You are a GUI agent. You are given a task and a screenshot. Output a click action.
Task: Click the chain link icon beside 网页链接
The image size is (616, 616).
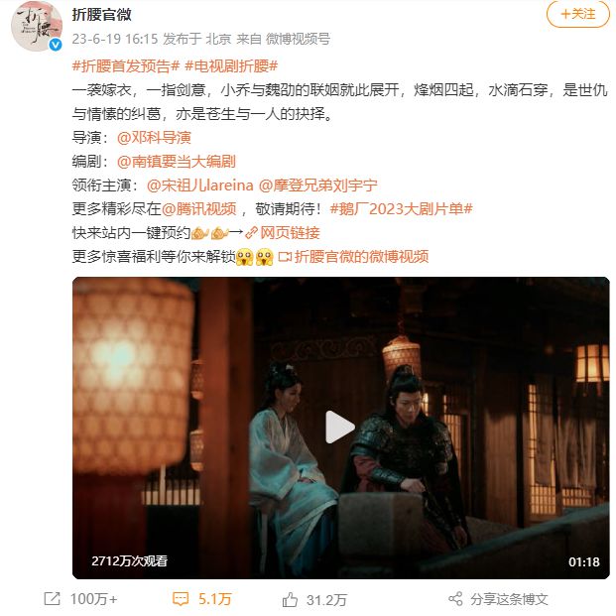(251, 233)
